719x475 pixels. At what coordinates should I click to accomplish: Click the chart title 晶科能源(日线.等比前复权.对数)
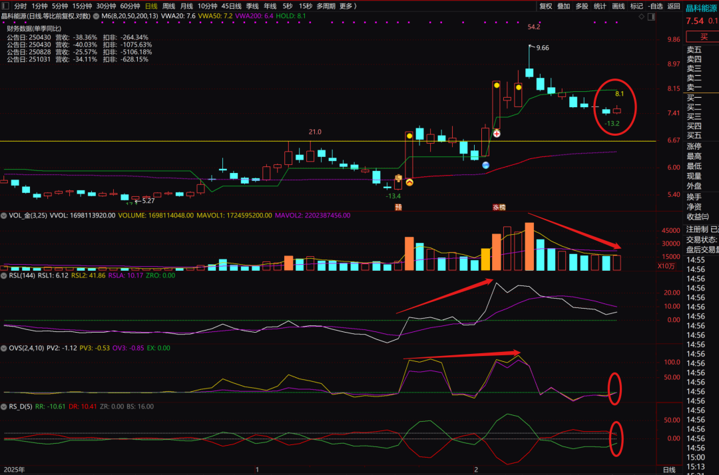point(45,16)
